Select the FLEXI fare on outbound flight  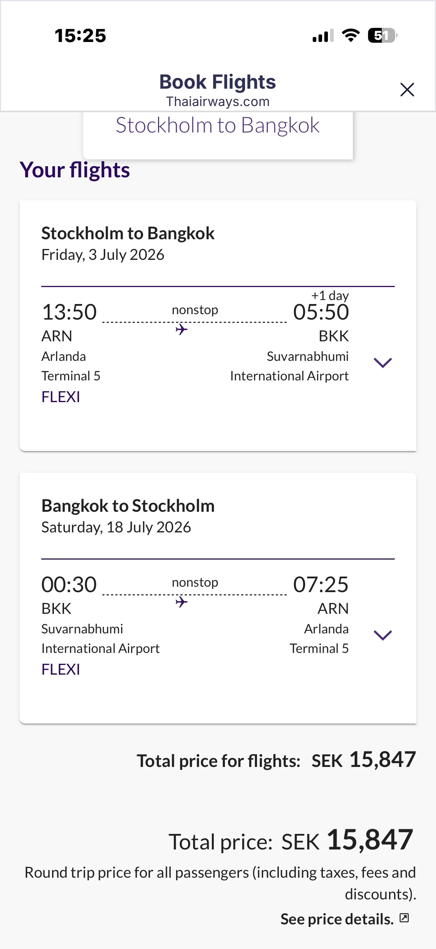(x=61, y=397)
